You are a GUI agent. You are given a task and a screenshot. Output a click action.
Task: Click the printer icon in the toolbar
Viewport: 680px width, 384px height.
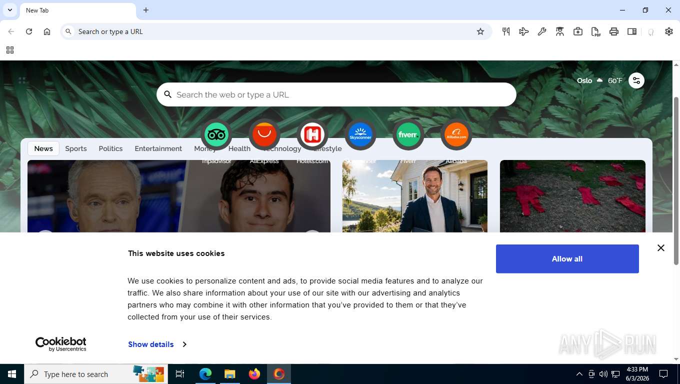[x=614, y=31]
